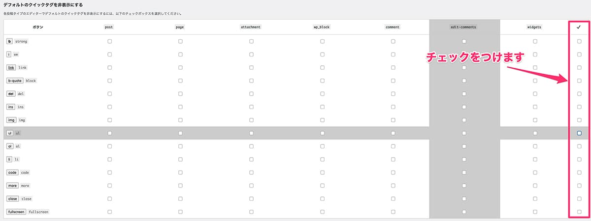Check the ul row checkbox in checkmark column
591x221 pixels.
pyautogui.click(x=579, y=133)
